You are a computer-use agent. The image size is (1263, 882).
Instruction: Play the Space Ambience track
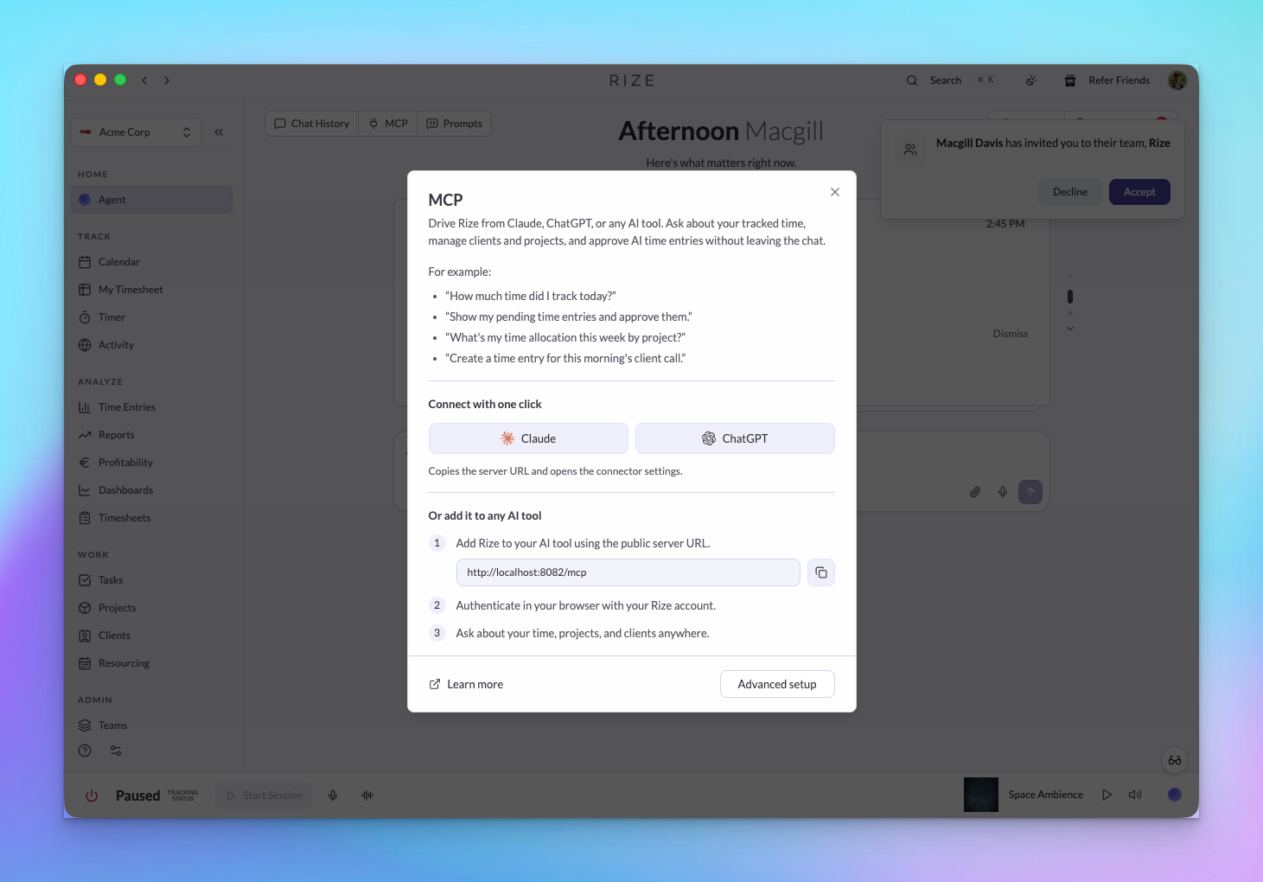click(1107, 795)
